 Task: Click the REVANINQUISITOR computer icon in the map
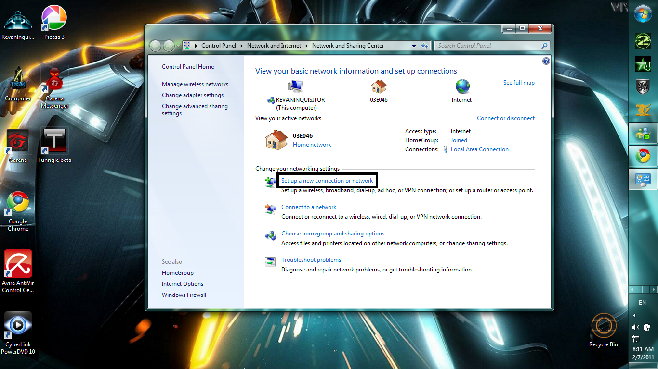pyautogui.click(x=295, y=87)
